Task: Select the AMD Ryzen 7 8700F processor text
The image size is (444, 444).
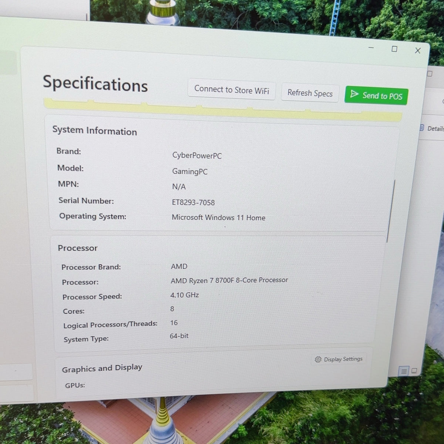Action: click(x=229, y=280)
